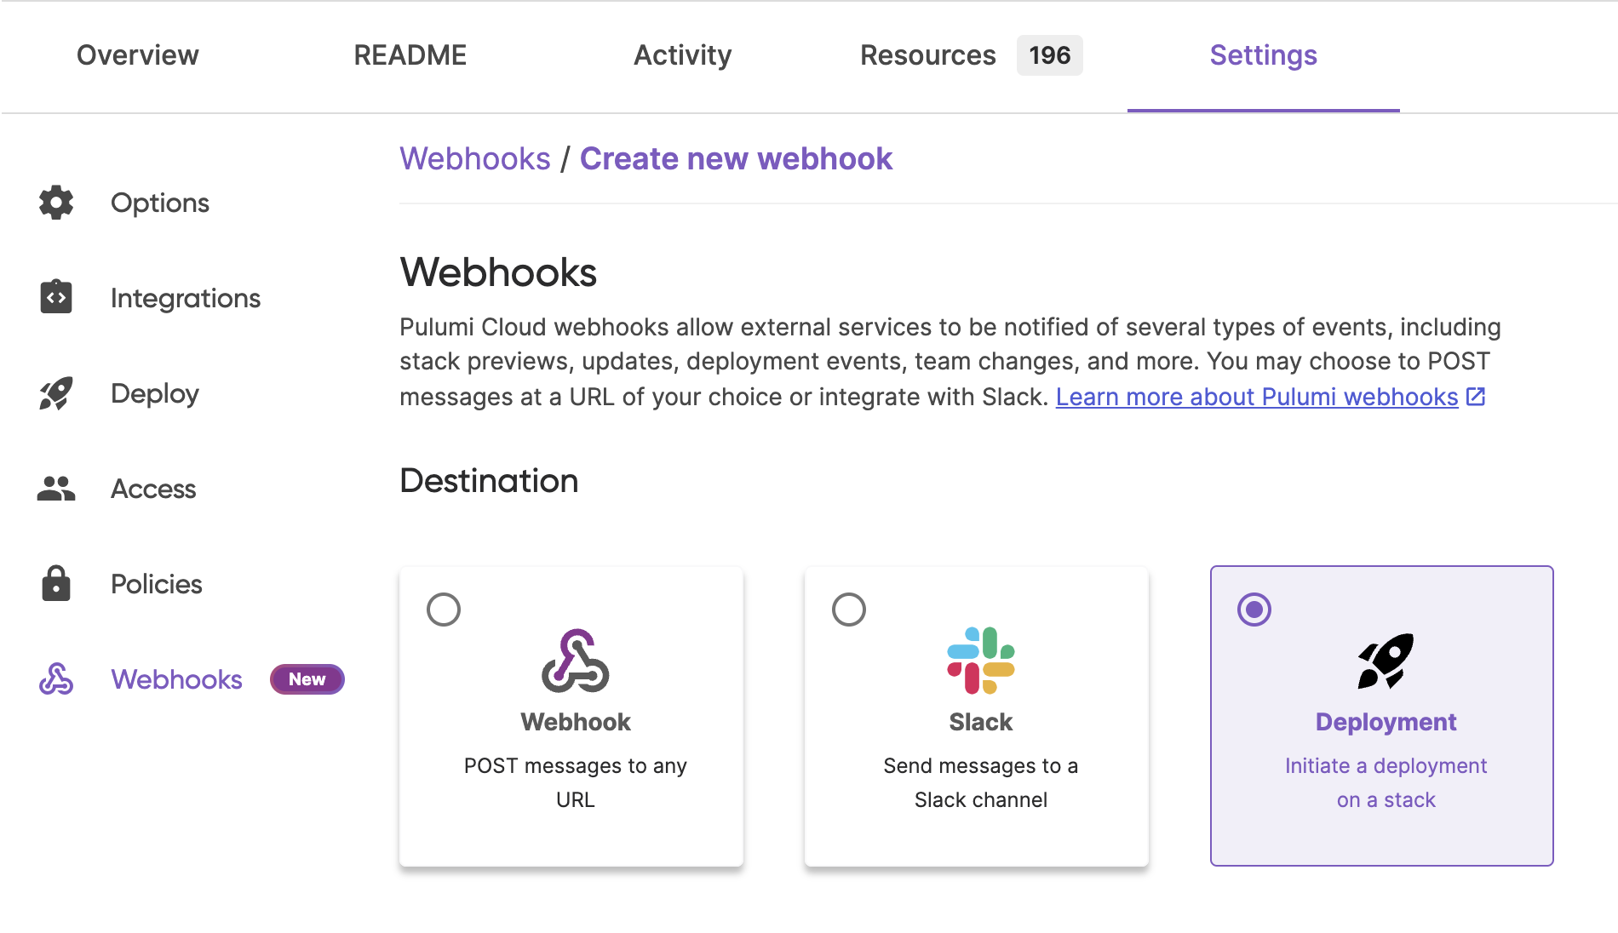Viewport: 1618px width, 933px height.
Task: Open the Overview page
Action: (137, 54)
